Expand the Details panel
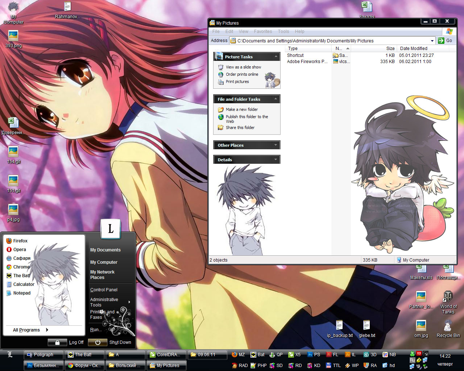 (x=276, y=159)
